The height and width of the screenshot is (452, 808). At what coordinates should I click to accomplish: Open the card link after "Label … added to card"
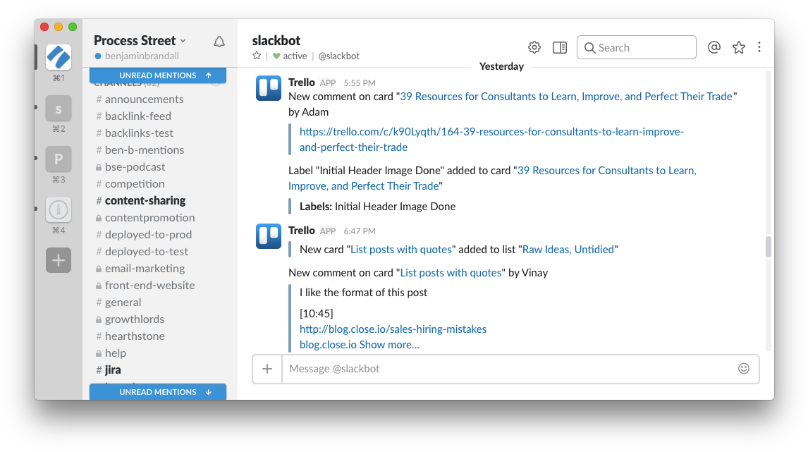coord(492,178)
